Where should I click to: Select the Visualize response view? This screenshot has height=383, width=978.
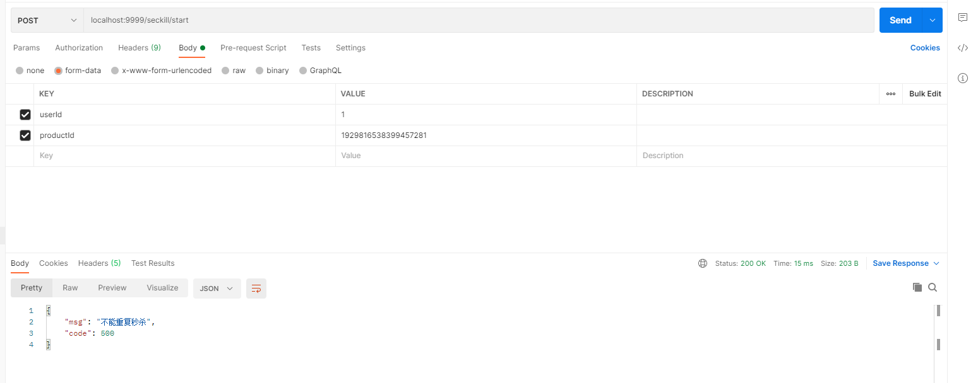click(x=163, y=288)
